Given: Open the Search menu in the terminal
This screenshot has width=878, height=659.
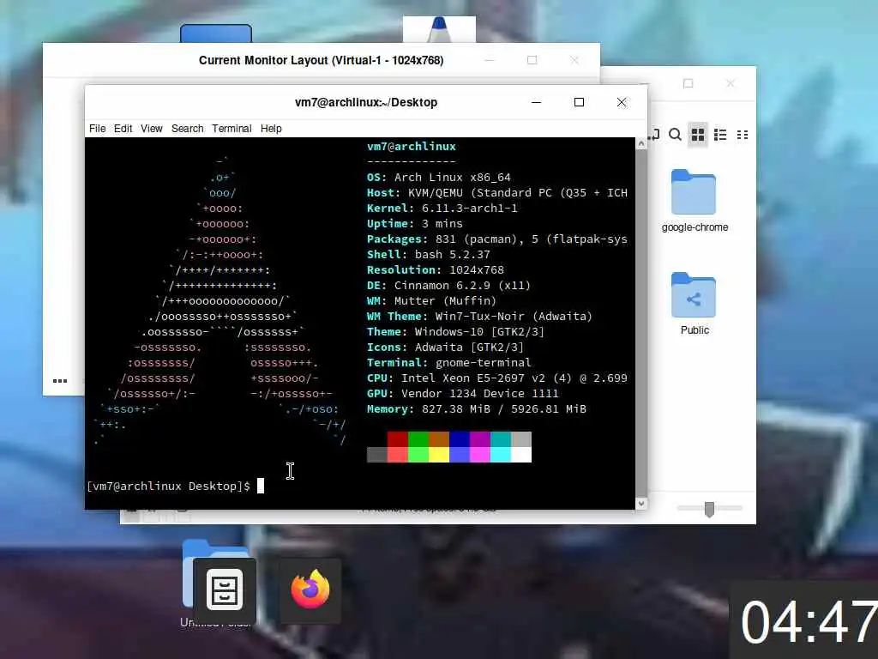Looking at the screenshot, I should (188, 129).
